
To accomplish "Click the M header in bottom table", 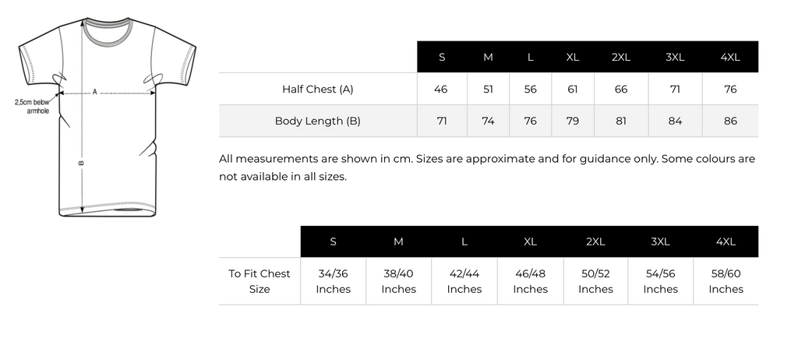I will [398, 241].
